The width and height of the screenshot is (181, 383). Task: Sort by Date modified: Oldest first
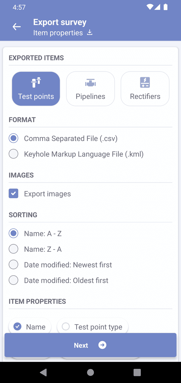tap(14, 280)
